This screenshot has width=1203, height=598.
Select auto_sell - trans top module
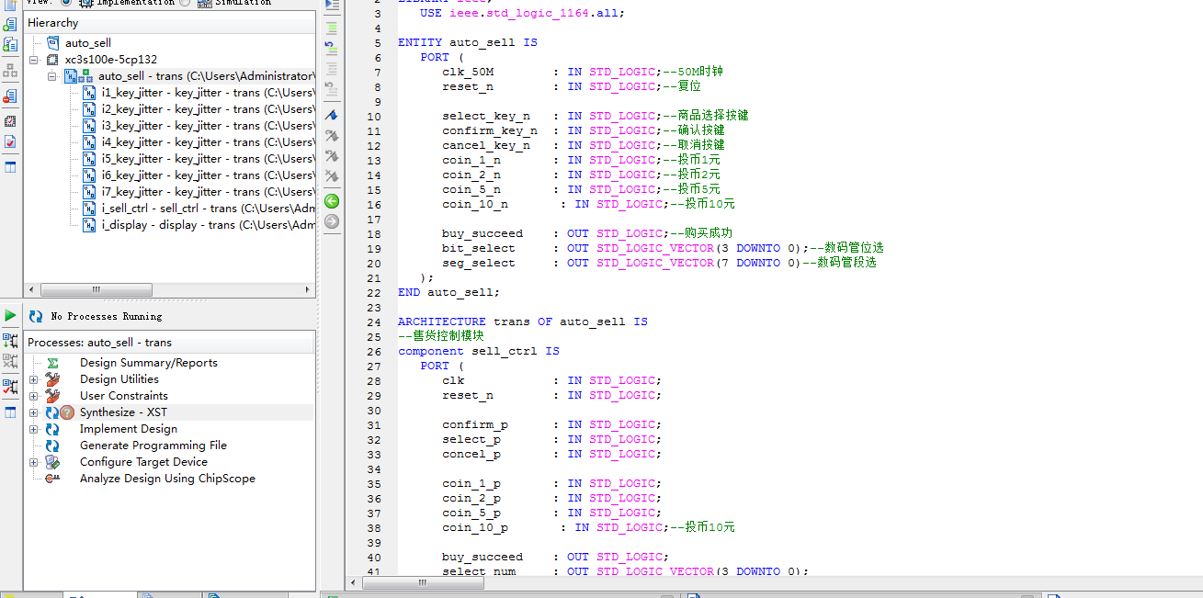click(206, 76)
